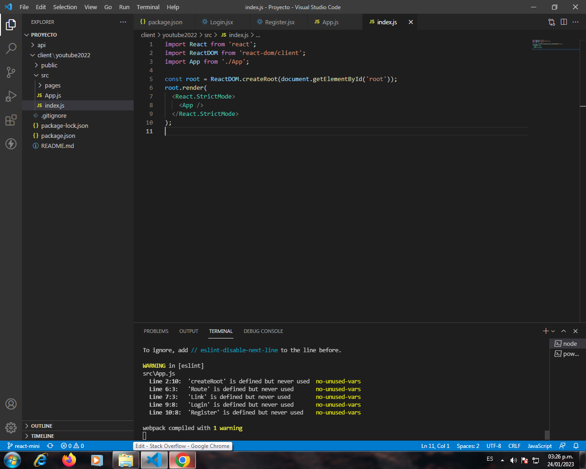
Task: Switch to the Register.jsx editor tab
Action: click(279, 22)
